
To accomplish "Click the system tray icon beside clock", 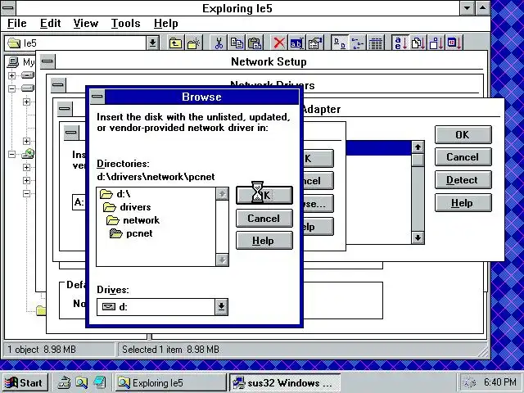I will 471,382.
